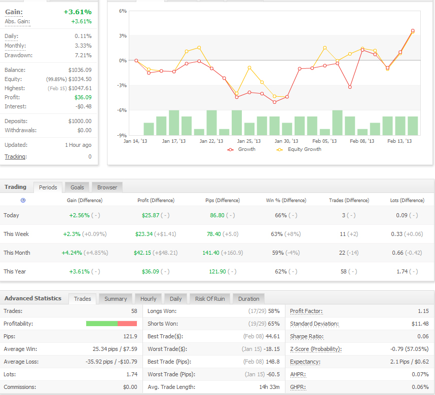Click the Lots (Difference) column header
The image size is (435, 395).
[x=407, y=201]
